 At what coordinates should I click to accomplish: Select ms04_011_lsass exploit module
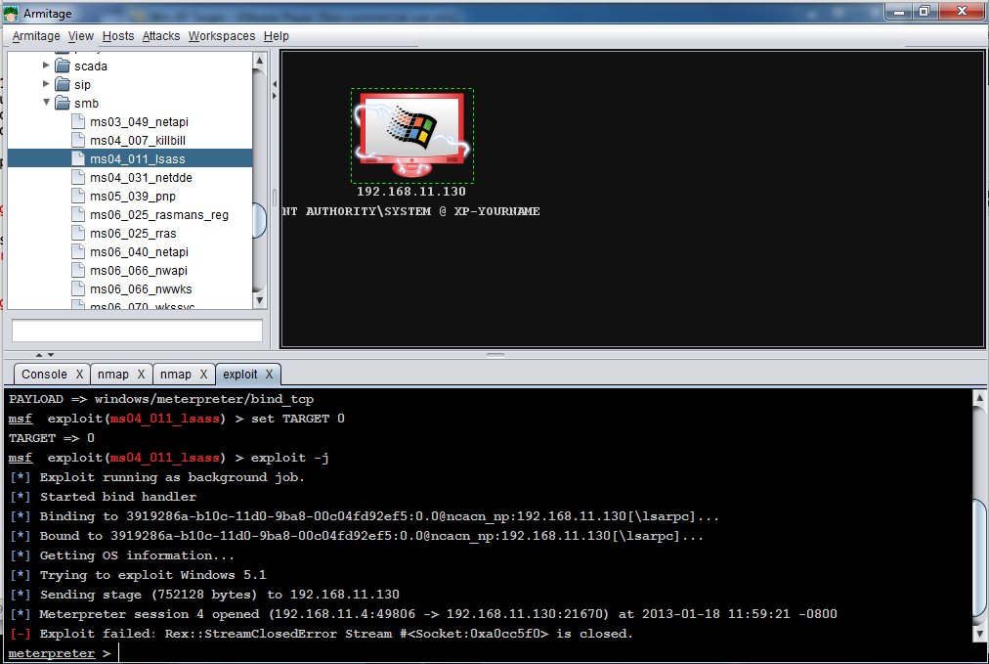(x=138, y=159)
